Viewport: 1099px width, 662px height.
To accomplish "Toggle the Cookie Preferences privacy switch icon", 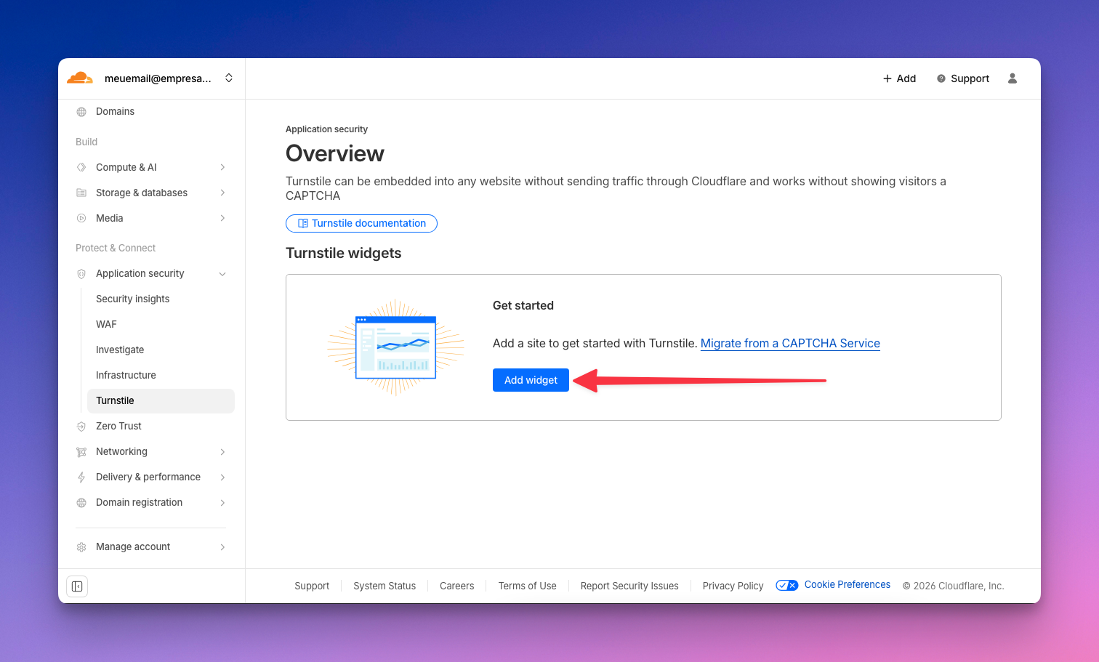I will tap(786, 586).
